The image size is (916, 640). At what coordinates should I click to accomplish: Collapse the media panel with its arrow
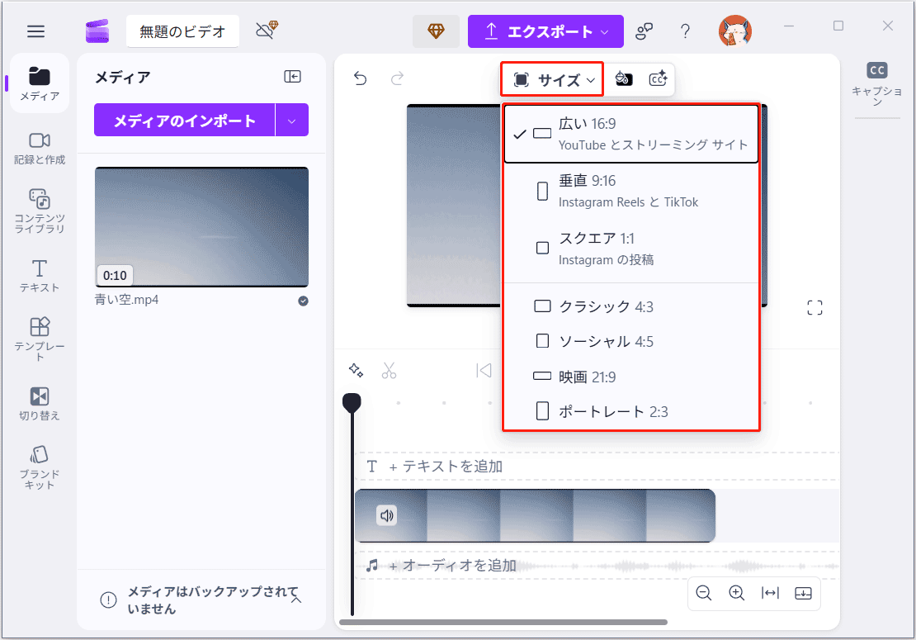(292, 76)
